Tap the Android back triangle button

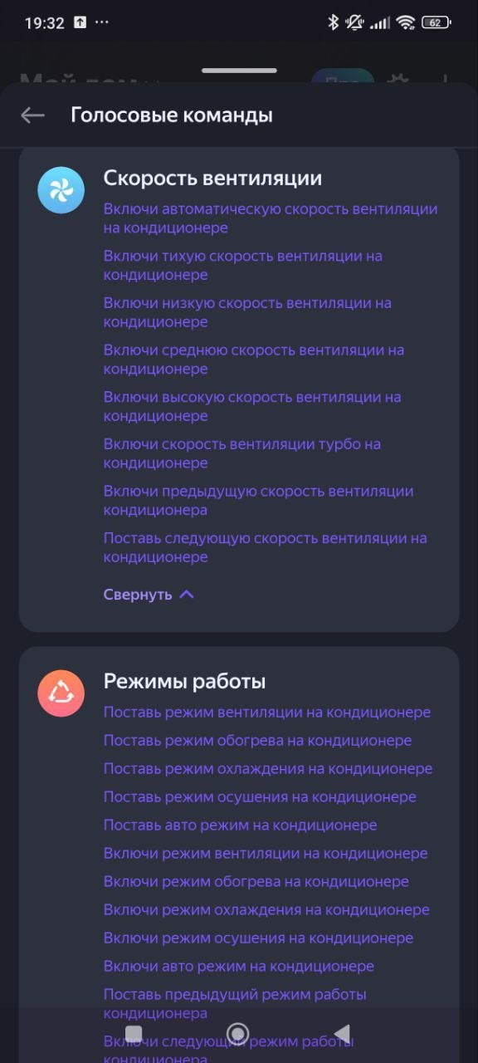tap(342, 1034)
